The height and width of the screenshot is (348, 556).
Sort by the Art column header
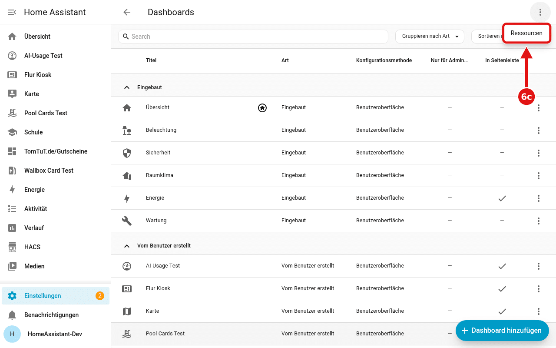tap(285, 60)
